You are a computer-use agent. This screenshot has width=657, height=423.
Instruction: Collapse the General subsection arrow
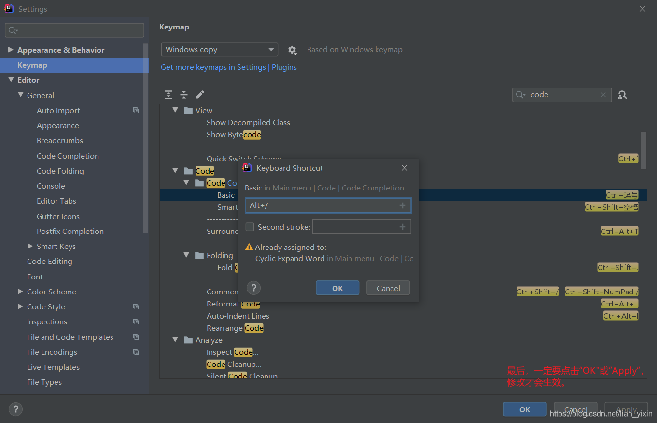tap(21, 95)
